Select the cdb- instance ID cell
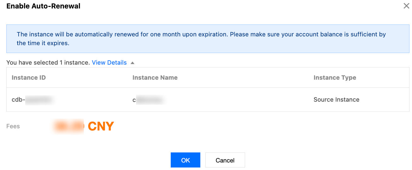The height and width of the screenshot is (170, 412). click(31, 100)
